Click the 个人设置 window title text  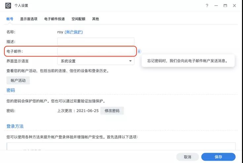coord(21,6)
